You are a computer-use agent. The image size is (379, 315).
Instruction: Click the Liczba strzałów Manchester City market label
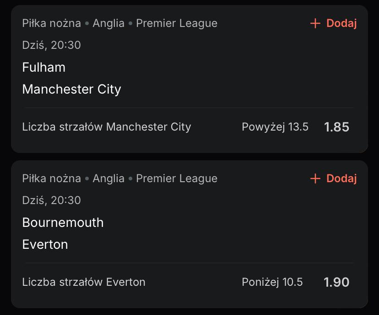click(106, 127)
